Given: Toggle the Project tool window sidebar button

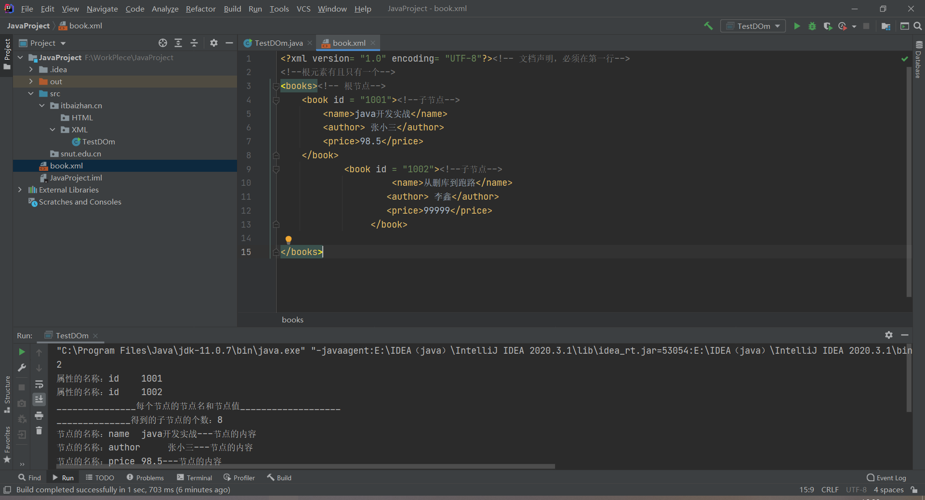Looking at the screenshot, I should [x=7, y=54].
